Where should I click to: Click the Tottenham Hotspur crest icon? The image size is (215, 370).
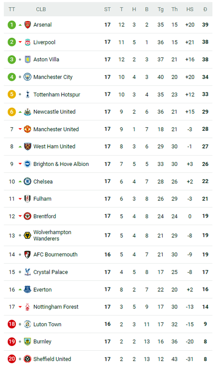point(28,94)
